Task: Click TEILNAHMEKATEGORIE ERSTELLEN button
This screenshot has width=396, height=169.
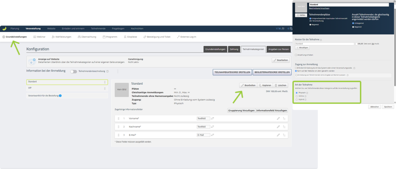Action: click(x=232, y=72)
